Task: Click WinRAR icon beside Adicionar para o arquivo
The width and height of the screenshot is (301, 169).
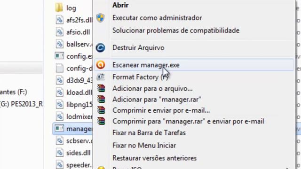Action: pos(101,88)
